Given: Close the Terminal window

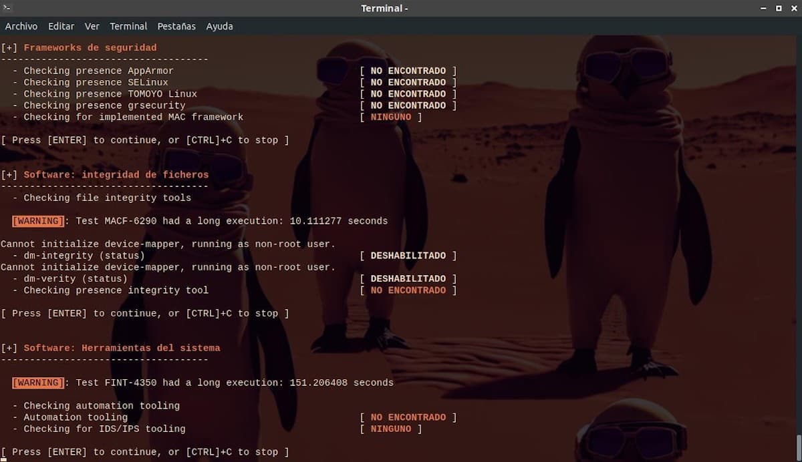Looking at the screenshot, I should [x=793, y=8].
